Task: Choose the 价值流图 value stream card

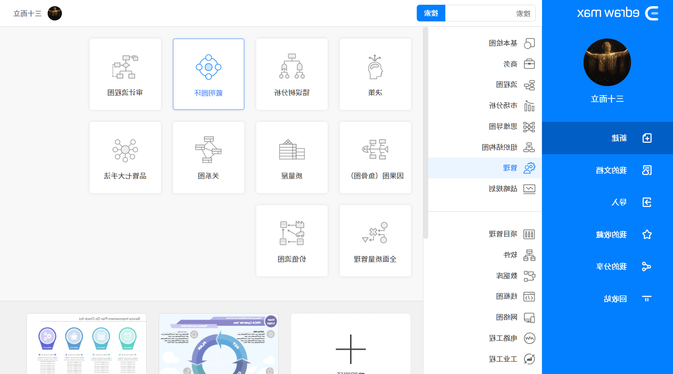Action: (292, 241)
